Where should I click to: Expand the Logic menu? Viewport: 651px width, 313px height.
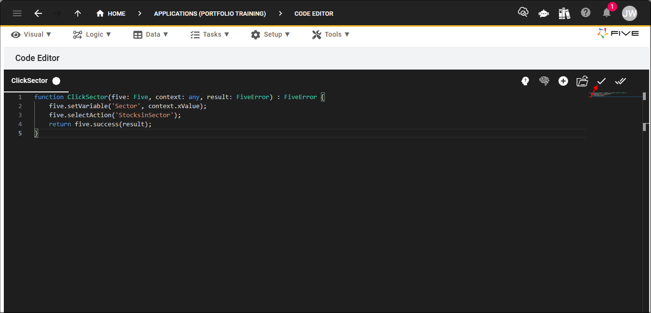point(92,34)
